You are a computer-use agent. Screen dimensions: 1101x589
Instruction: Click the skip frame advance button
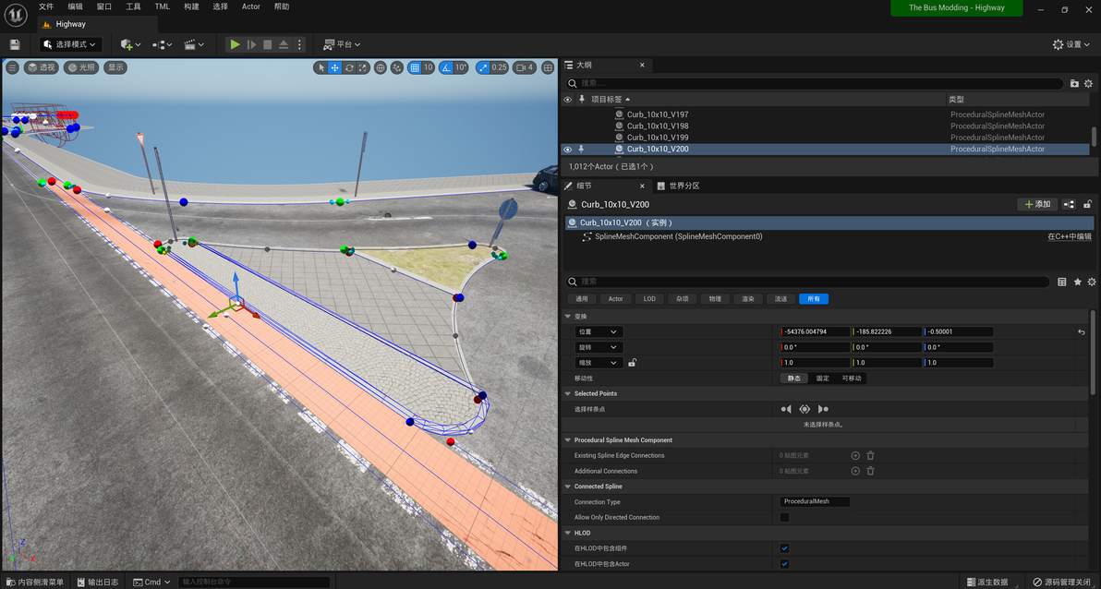(x=251, y=44)
